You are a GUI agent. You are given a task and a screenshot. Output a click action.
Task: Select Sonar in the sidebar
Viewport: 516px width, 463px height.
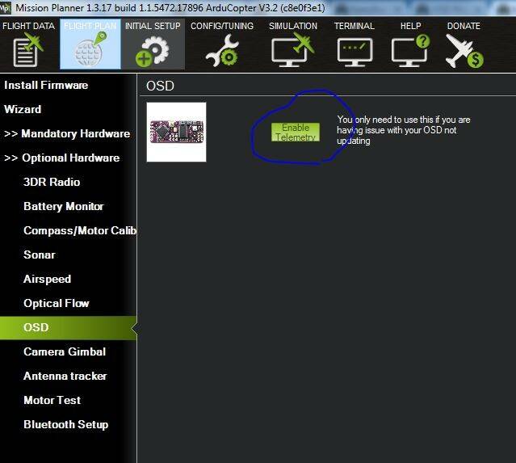(x=39, y=255)
